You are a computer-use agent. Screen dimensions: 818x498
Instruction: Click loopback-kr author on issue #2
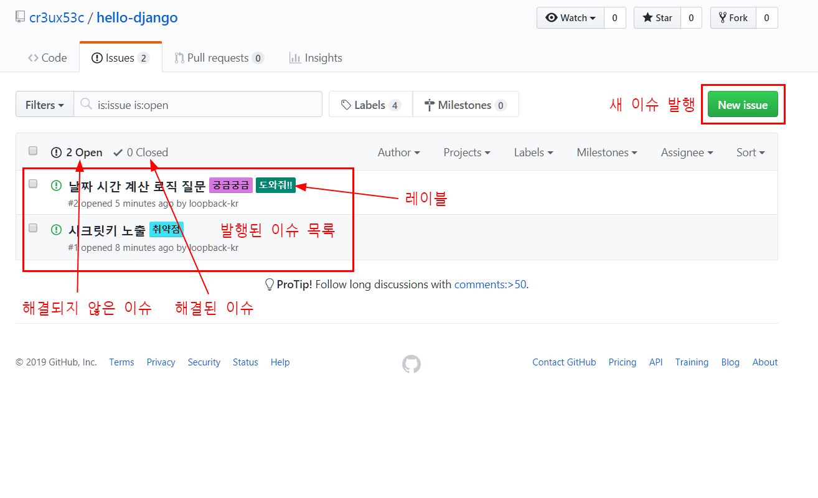pyautogui.click(x=214, y=204)
